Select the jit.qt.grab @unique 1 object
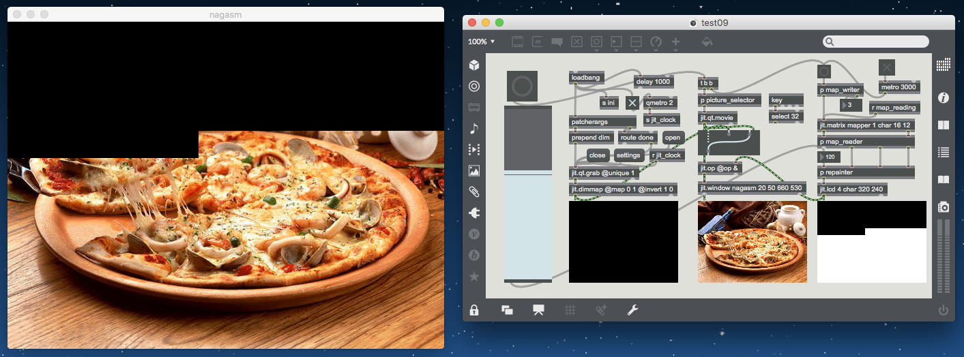This screenshot has height=357, width=964. tap(604, 172)
